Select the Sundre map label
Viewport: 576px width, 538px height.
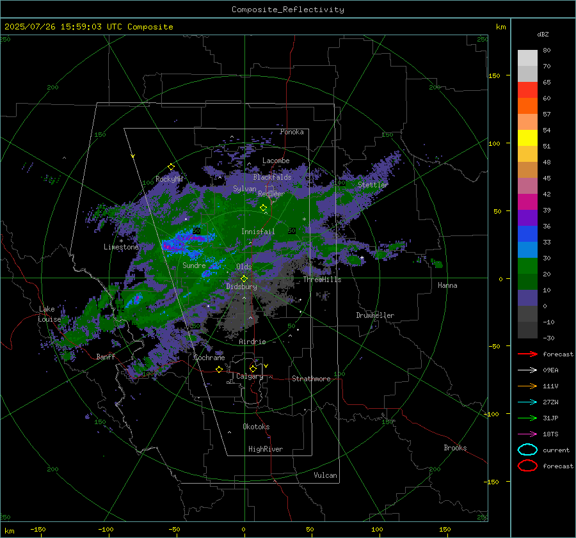[194, 265]
